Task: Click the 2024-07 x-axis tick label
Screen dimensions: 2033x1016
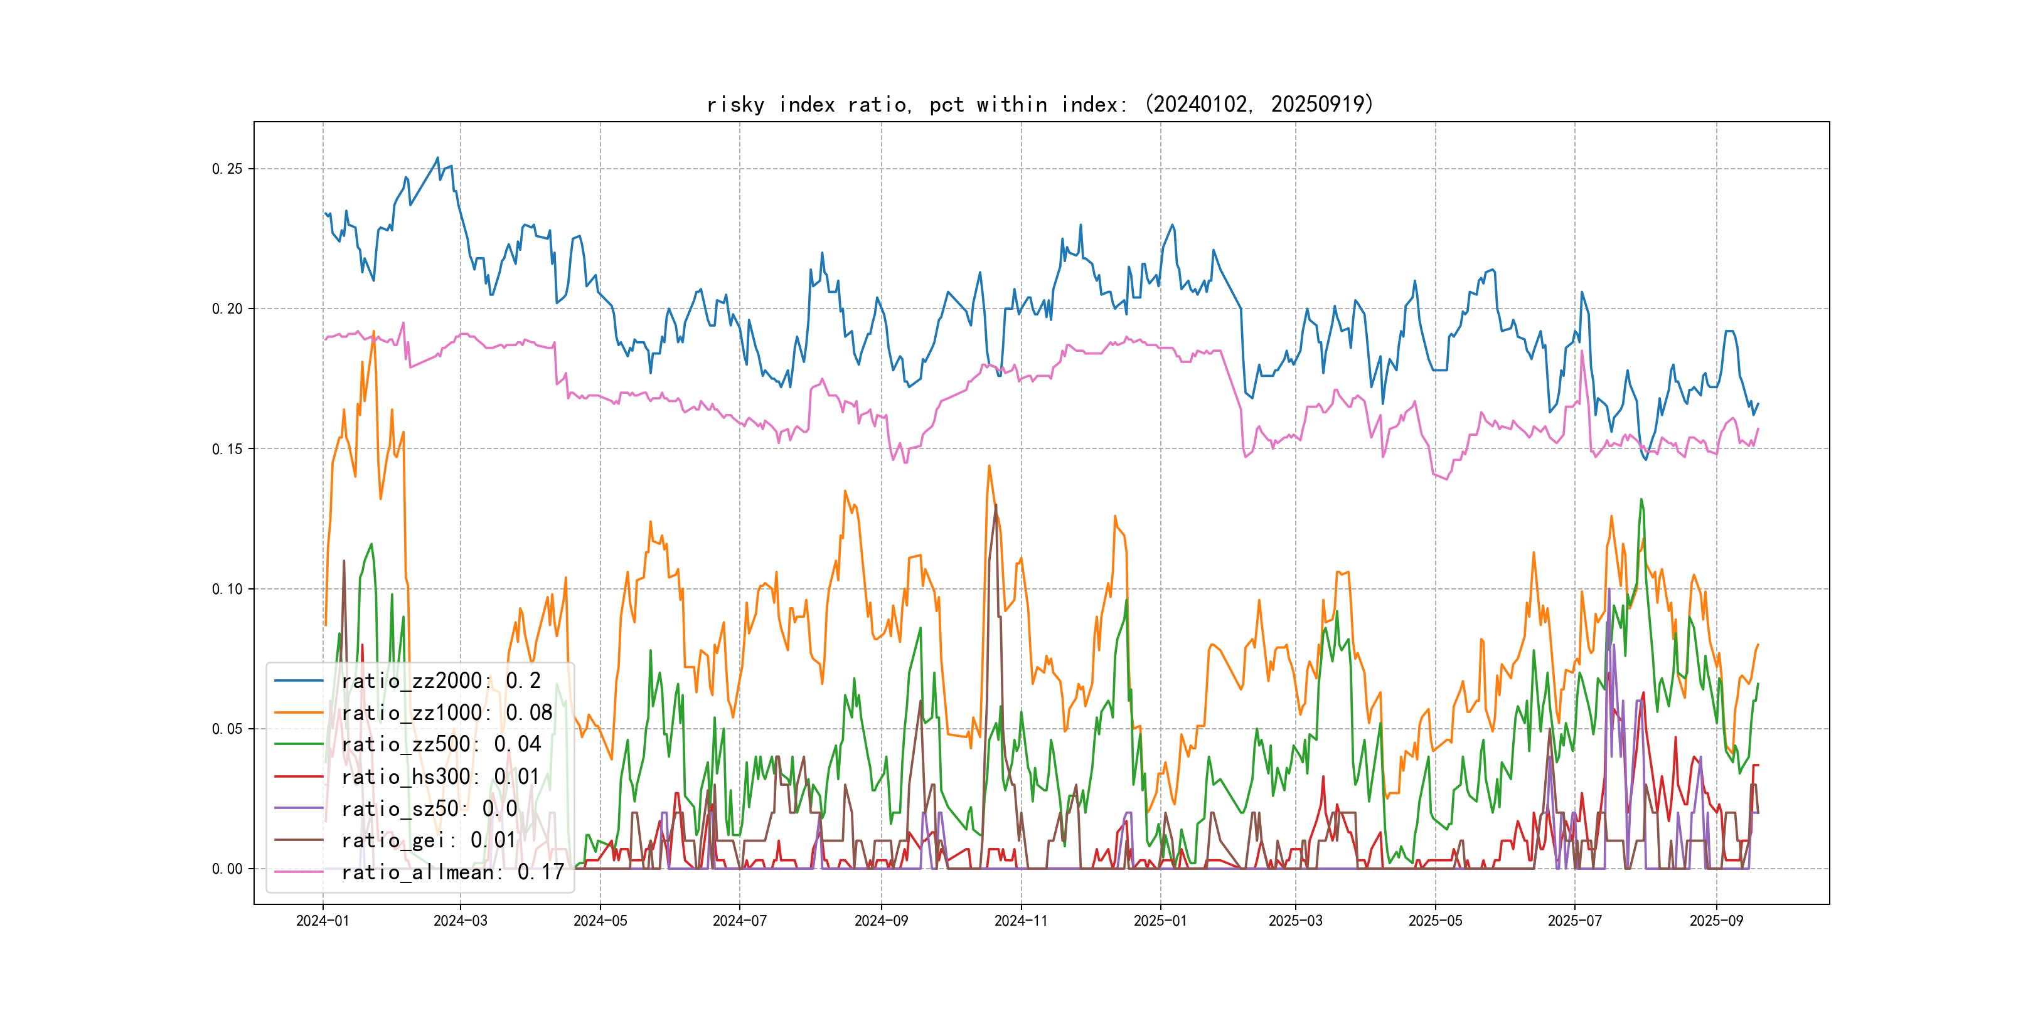Action: [740, 921]
